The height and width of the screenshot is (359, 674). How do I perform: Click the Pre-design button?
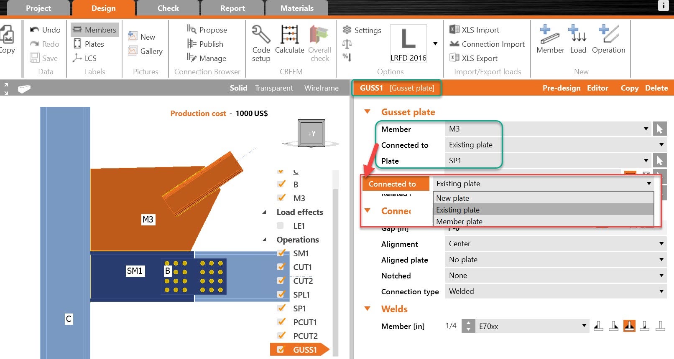coord(561,88)
